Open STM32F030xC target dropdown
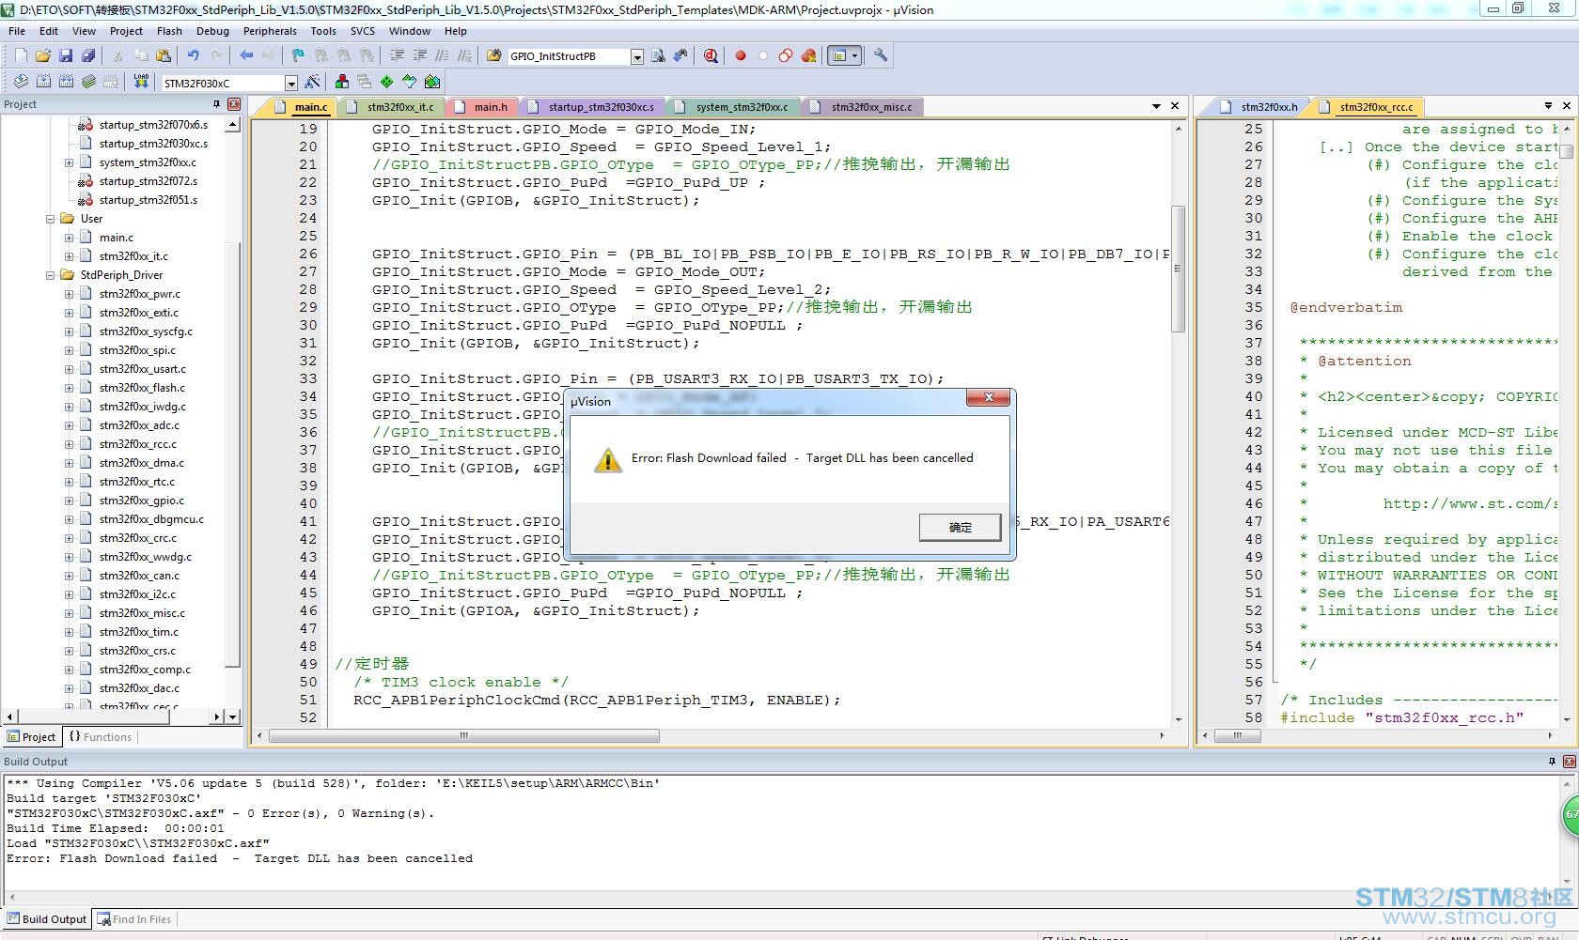This screenshot has width=1579, height=940. point(291,83)
